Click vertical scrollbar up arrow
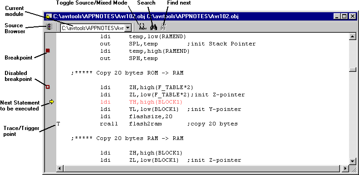359x175 pixels. pyautogui.click(x=352, y=36)
